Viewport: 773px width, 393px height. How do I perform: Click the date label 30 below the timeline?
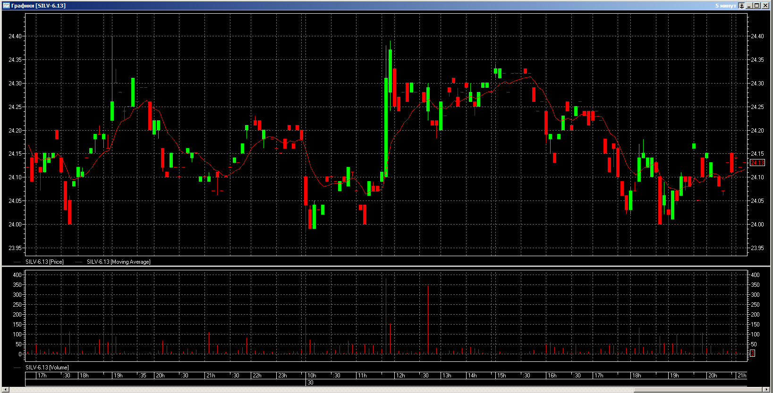[x=310, y=383]
